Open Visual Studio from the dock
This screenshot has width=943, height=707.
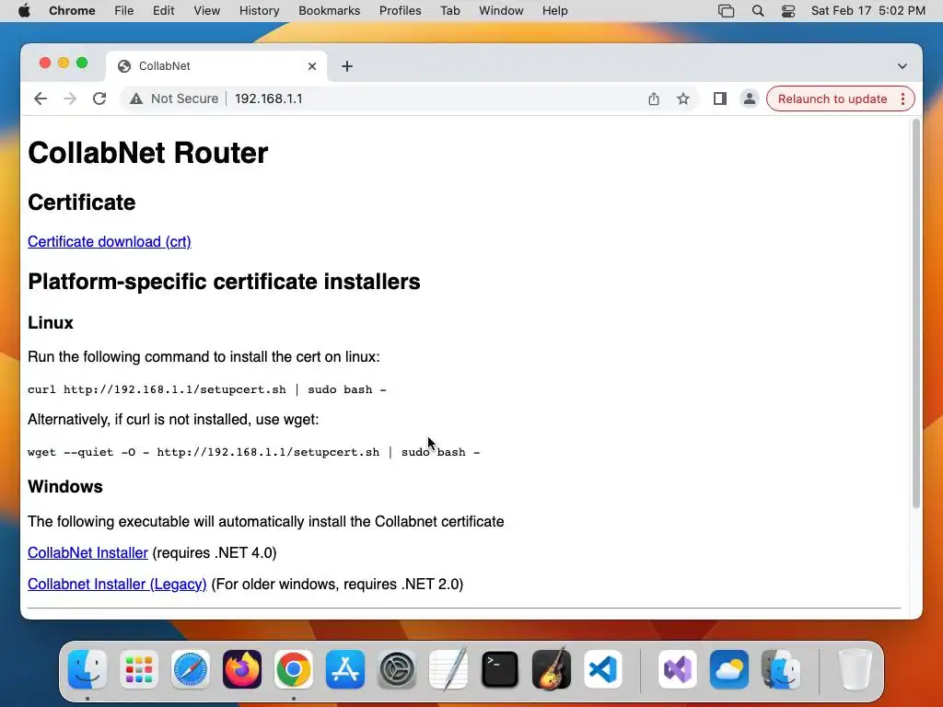coord(678,669)
